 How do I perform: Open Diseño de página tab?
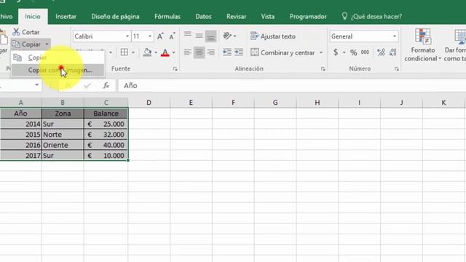click(x=115, y=16)
